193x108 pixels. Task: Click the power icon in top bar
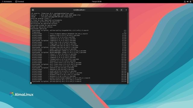coord(190,1)
